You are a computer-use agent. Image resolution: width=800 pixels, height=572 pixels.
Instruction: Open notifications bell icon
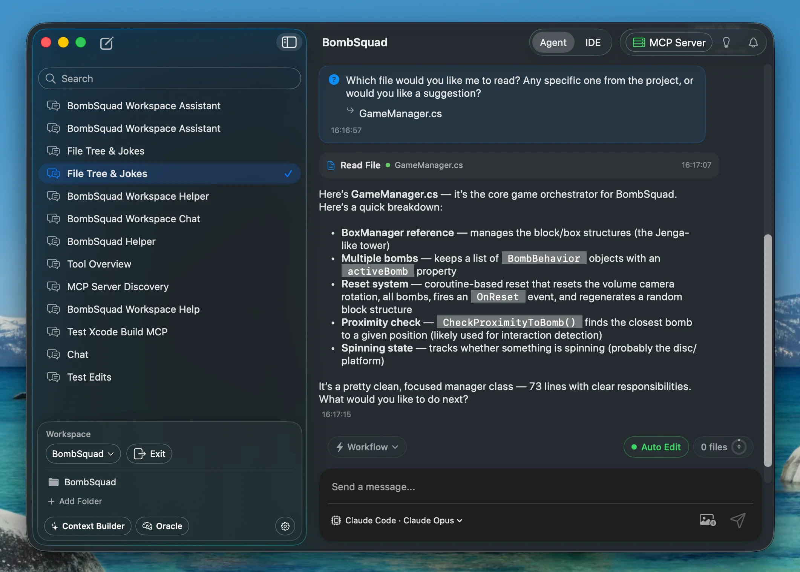(x=753, y=43)
